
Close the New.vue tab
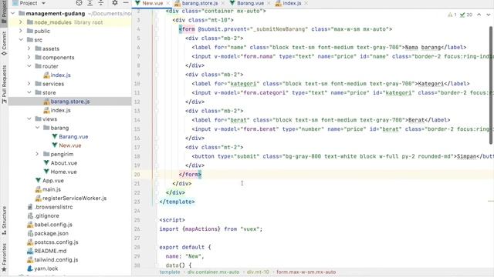tap(168, 3)
